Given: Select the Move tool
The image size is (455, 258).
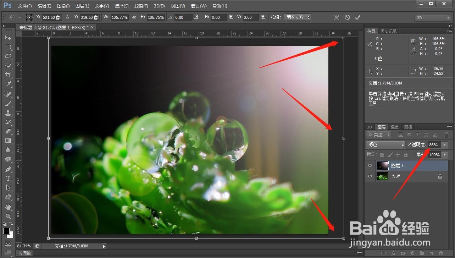Looking at the screenshot, I should [8, 38].
